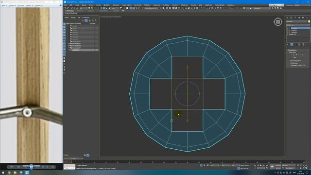Viewport: 311px width, 175px height.
Task: Click the Mirror tool icon
Action: point(161,8)
